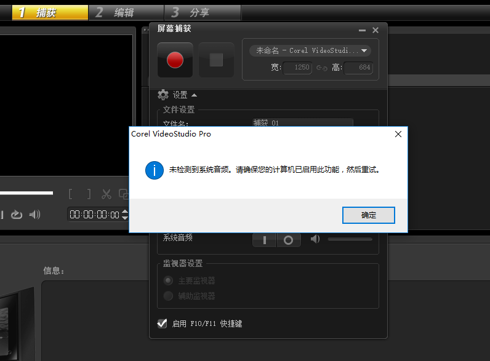Click the 确定 button in the dialog
The image size is (490, 361).
(x=369, y=215)
